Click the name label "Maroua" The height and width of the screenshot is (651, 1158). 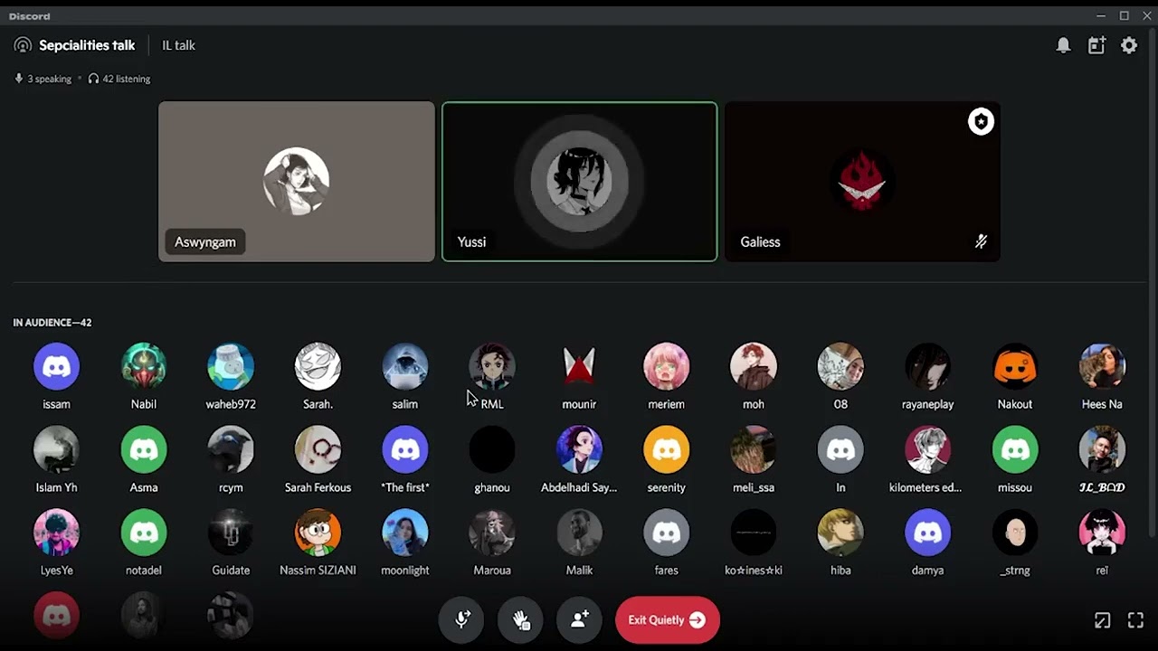tap(492, 571)
